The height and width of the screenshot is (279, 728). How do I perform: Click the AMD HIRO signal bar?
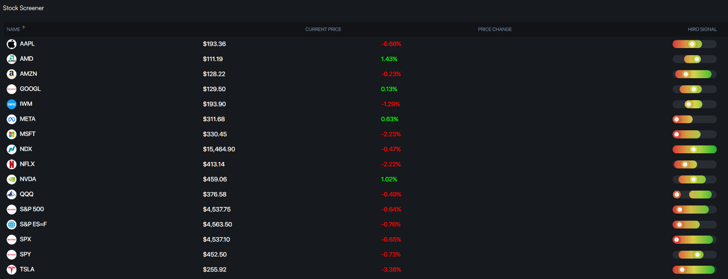(695, 59)
